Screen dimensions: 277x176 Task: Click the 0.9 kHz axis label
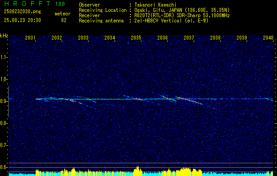pos(4,101)
